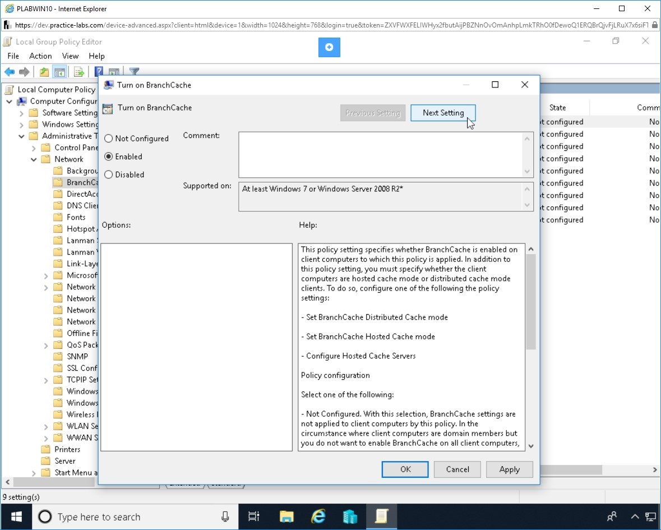Click the State column header

(557, 108)
